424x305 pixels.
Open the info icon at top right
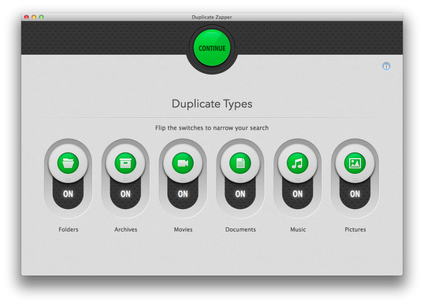click(386, 66)
